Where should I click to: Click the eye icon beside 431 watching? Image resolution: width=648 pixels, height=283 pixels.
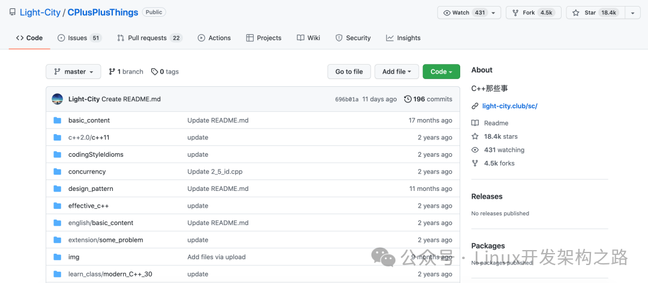pos(475,150)
